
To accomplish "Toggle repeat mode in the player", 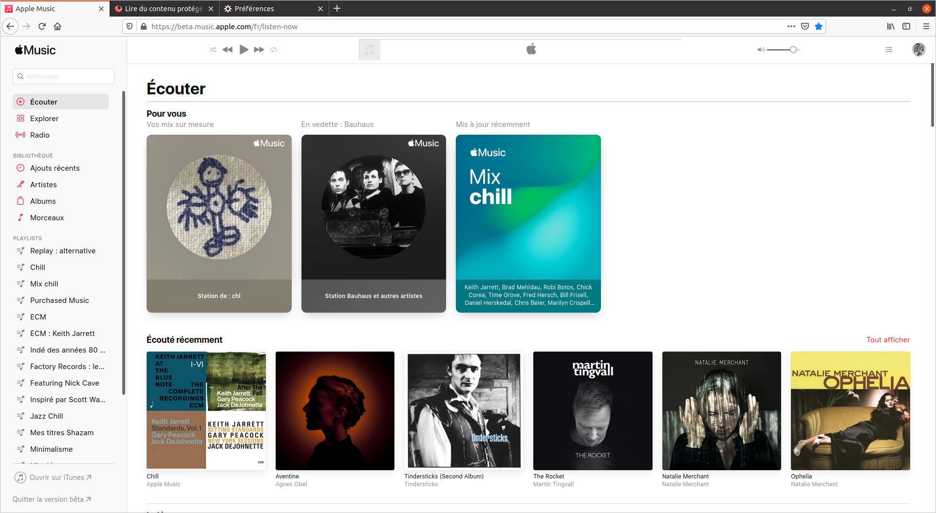I will (274, 50).
